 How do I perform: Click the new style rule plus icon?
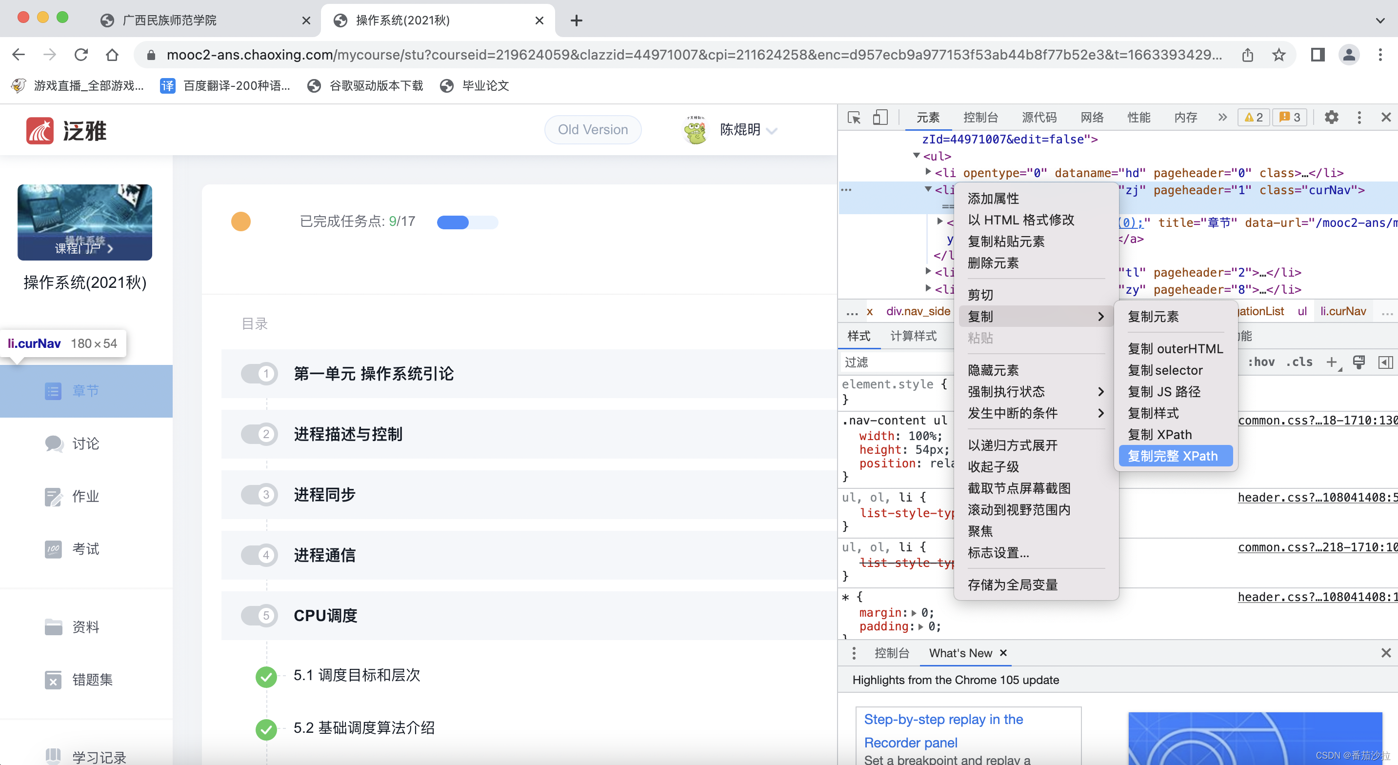pos(1331,362)
